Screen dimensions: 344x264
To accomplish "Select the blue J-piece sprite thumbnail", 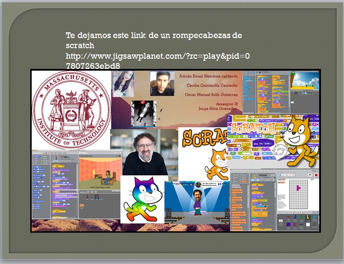I will click(295, 217).
